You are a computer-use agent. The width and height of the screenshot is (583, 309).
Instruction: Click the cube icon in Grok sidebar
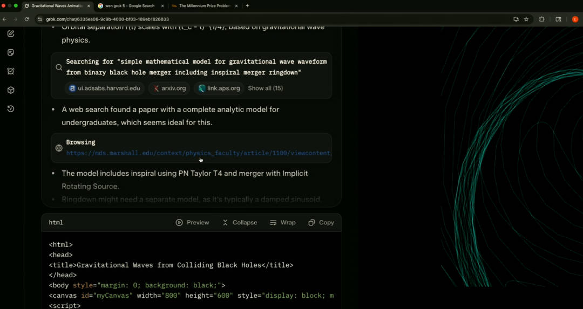[11, 90]
